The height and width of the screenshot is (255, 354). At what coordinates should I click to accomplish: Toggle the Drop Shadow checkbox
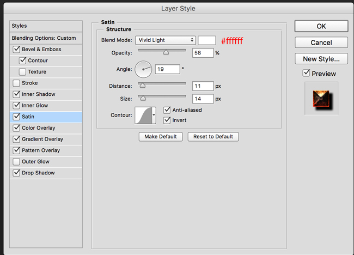pyautogui.click(x=16, y=173)
